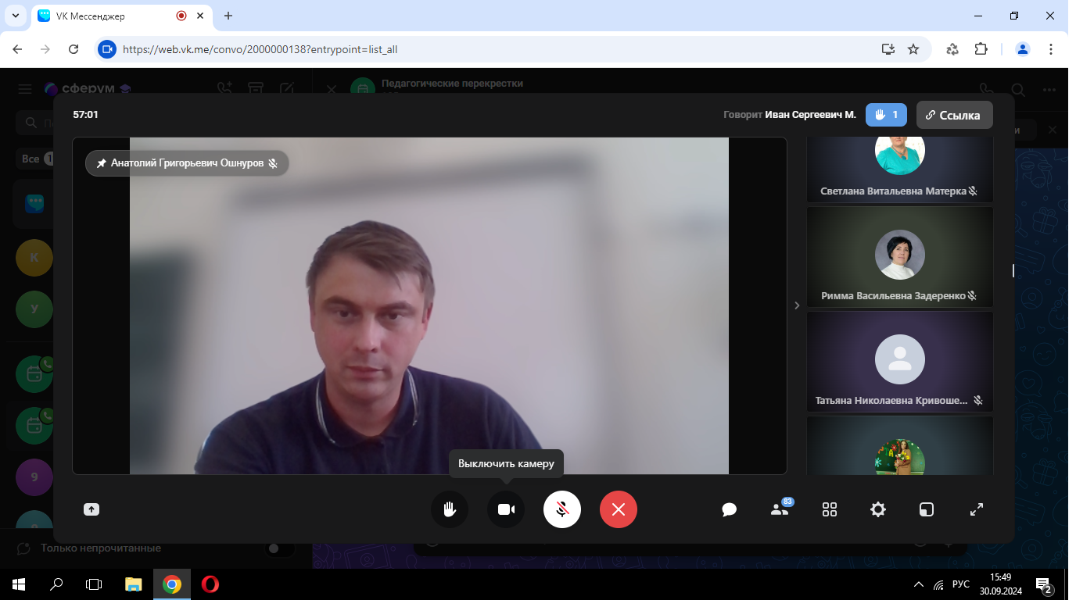Bookmark this page with star
The height and width of the screenshot is (600, 1076).
pos(913,48)
